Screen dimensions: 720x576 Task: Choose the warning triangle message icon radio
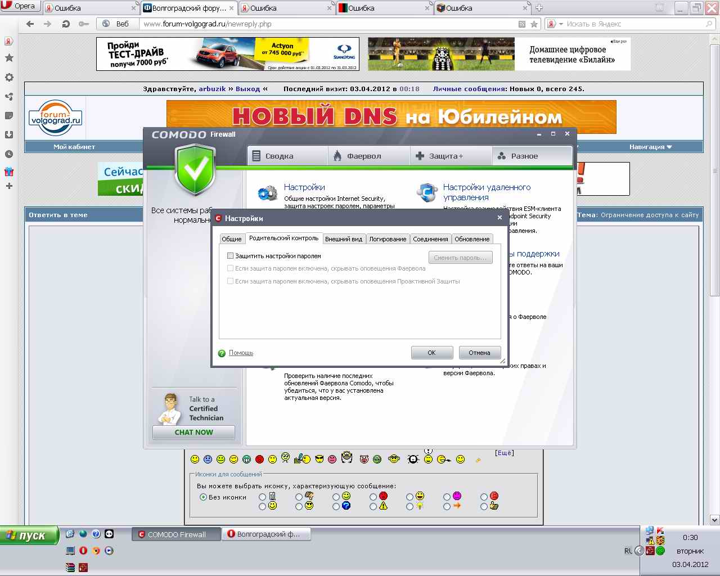coord(373,506)
